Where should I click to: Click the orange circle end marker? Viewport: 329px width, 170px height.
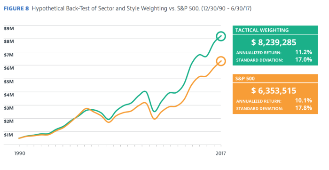pos(221,61)
